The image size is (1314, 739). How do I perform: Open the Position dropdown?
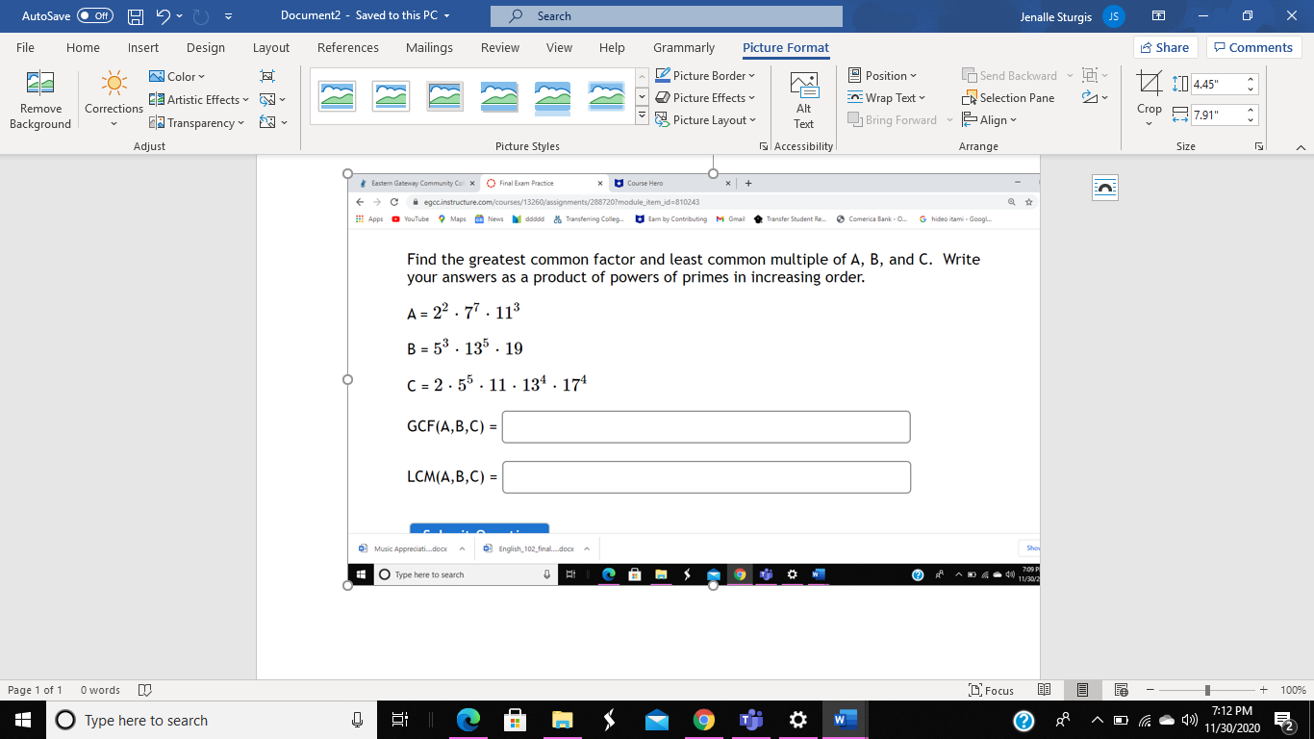tap(883, 75)
